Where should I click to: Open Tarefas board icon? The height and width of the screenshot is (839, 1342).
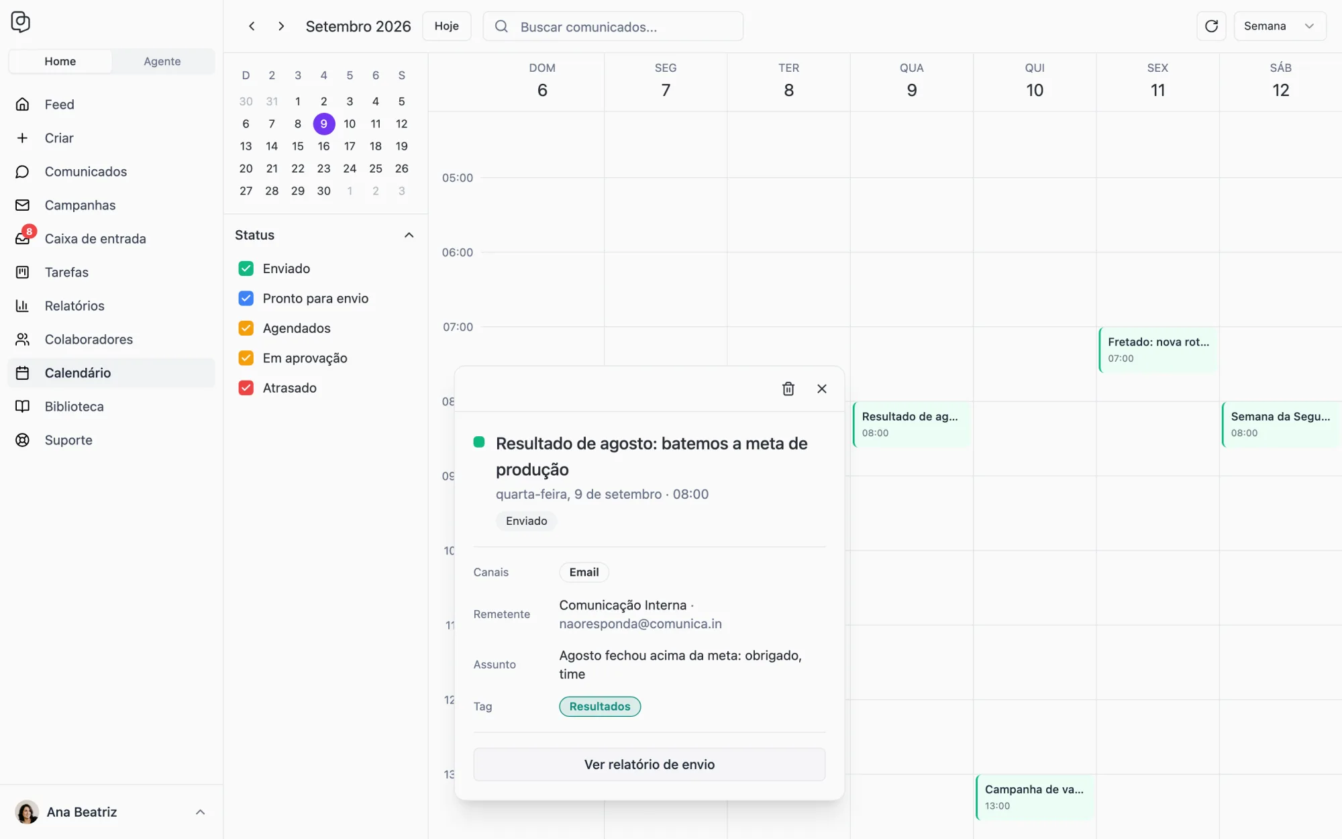[x=22, y=273]
